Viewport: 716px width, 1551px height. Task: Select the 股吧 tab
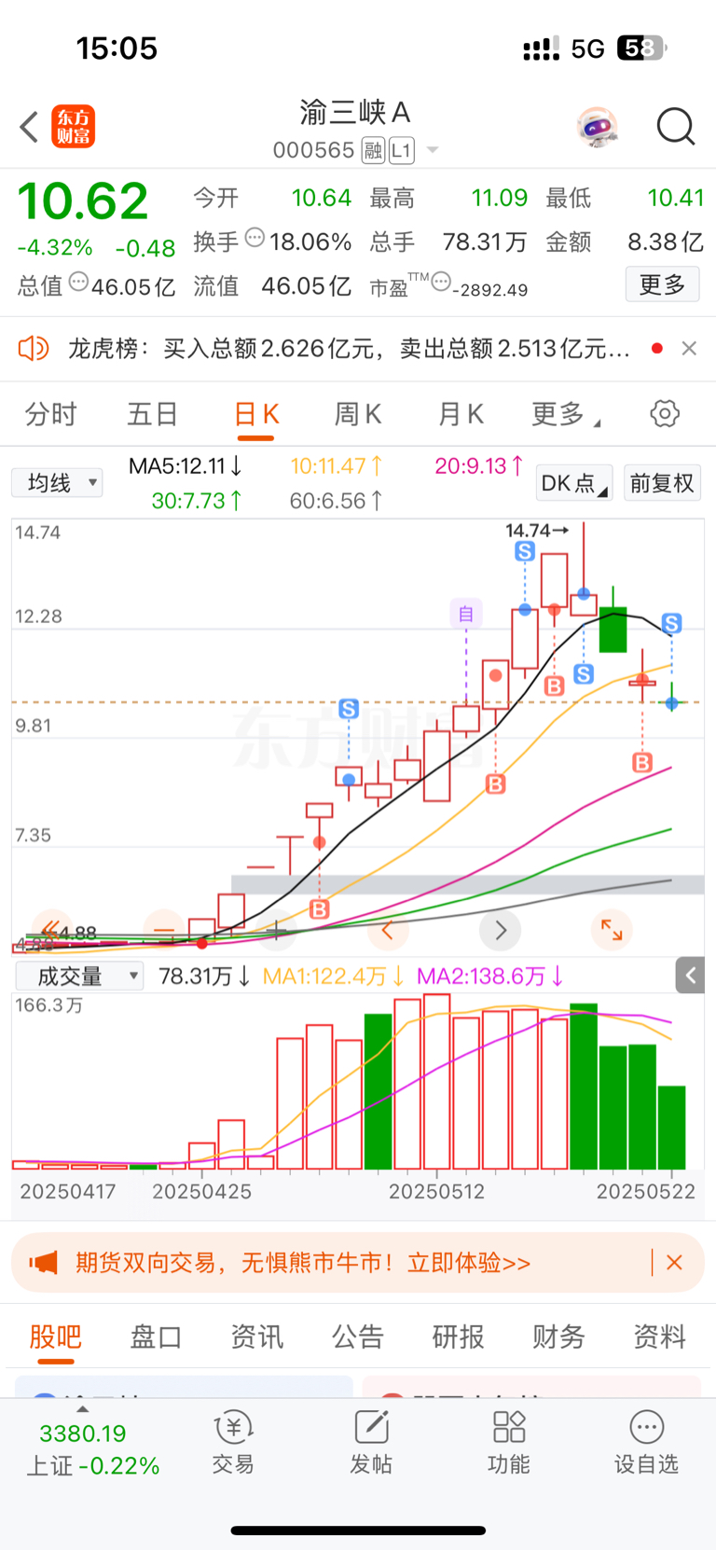[56, 1336]
